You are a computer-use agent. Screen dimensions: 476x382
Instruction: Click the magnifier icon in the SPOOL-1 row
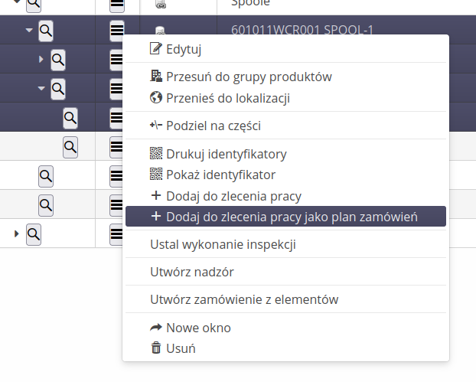(46, 31)
